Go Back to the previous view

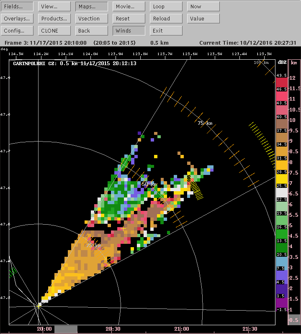pyautogui.click(x=92, y=31)
